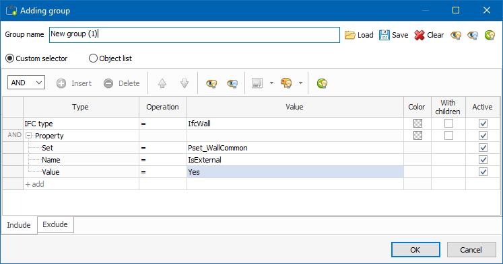This screenshot has height=264, width=503.
Task: Move row up with the up arrow
Action: click(x=162, y=83)
